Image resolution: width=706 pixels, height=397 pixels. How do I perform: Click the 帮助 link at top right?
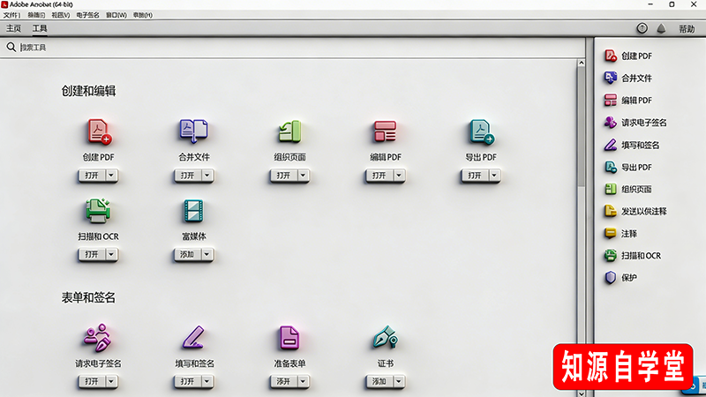[x=687, y=29]
